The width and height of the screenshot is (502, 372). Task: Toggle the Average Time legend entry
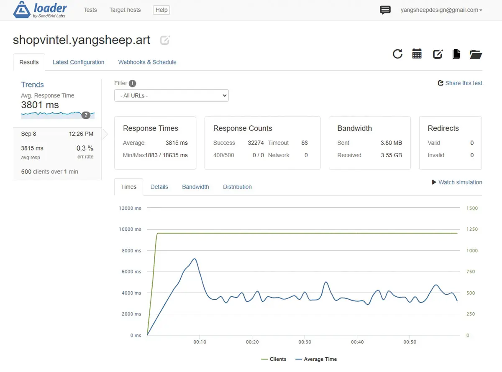point(316,359)
